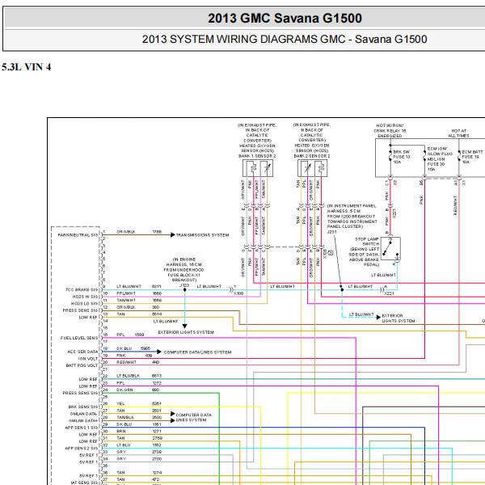This screenshot has height=485, width=485.
Task: Click the 'IN ENGINE HARNESS, 16 CM' location note
Action: pyautogui.click(x=183, y=270)
